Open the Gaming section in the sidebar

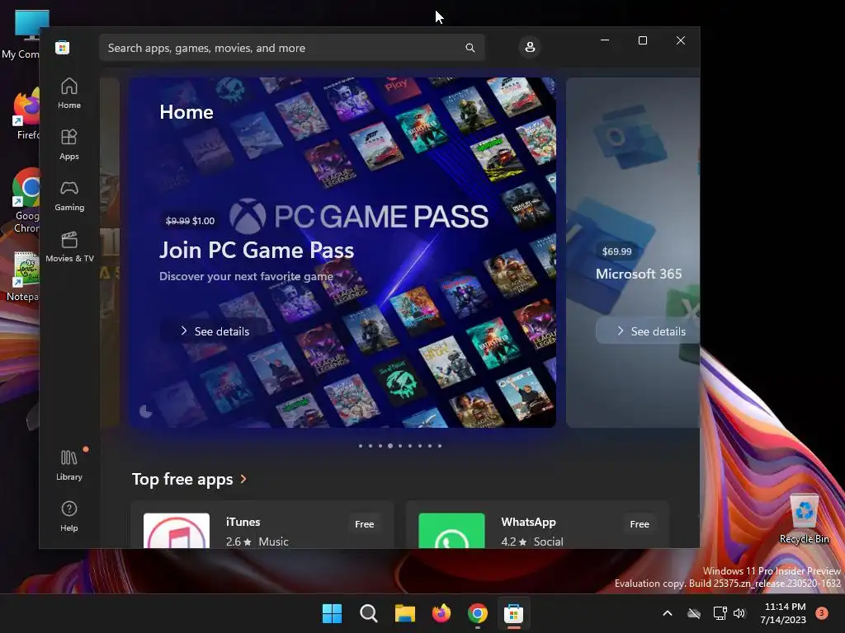click(69, 196)
